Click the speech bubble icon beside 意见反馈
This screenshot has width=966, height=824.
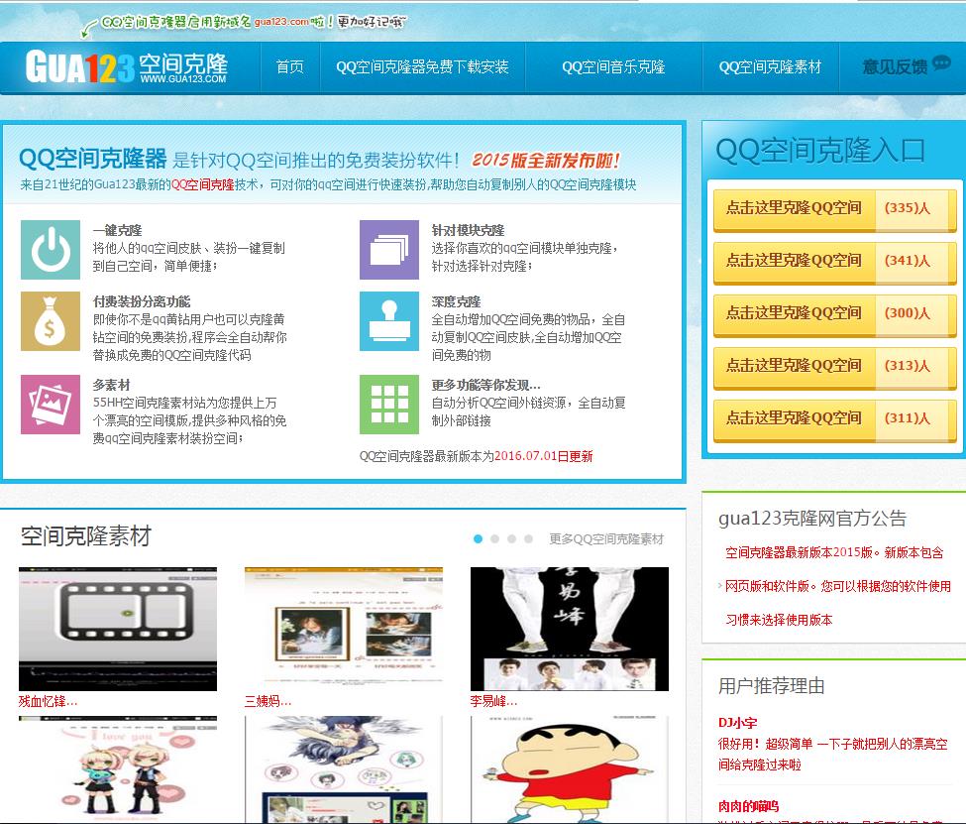pos(941,62)
